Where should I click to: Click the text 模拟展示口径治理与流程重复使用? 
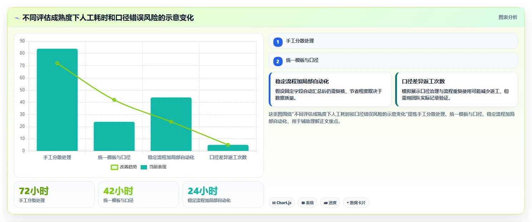click(x=438, y=91)
